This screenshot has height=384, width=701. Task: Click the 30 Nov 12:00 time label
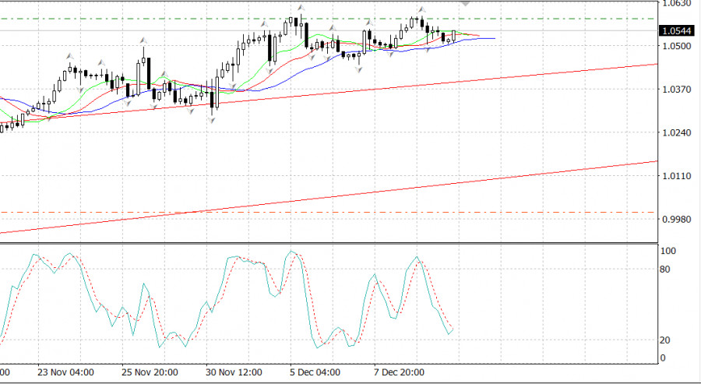(233, 372)
